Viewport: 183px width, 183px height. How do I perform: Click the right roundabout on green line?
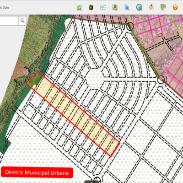[x=161, y=80]
